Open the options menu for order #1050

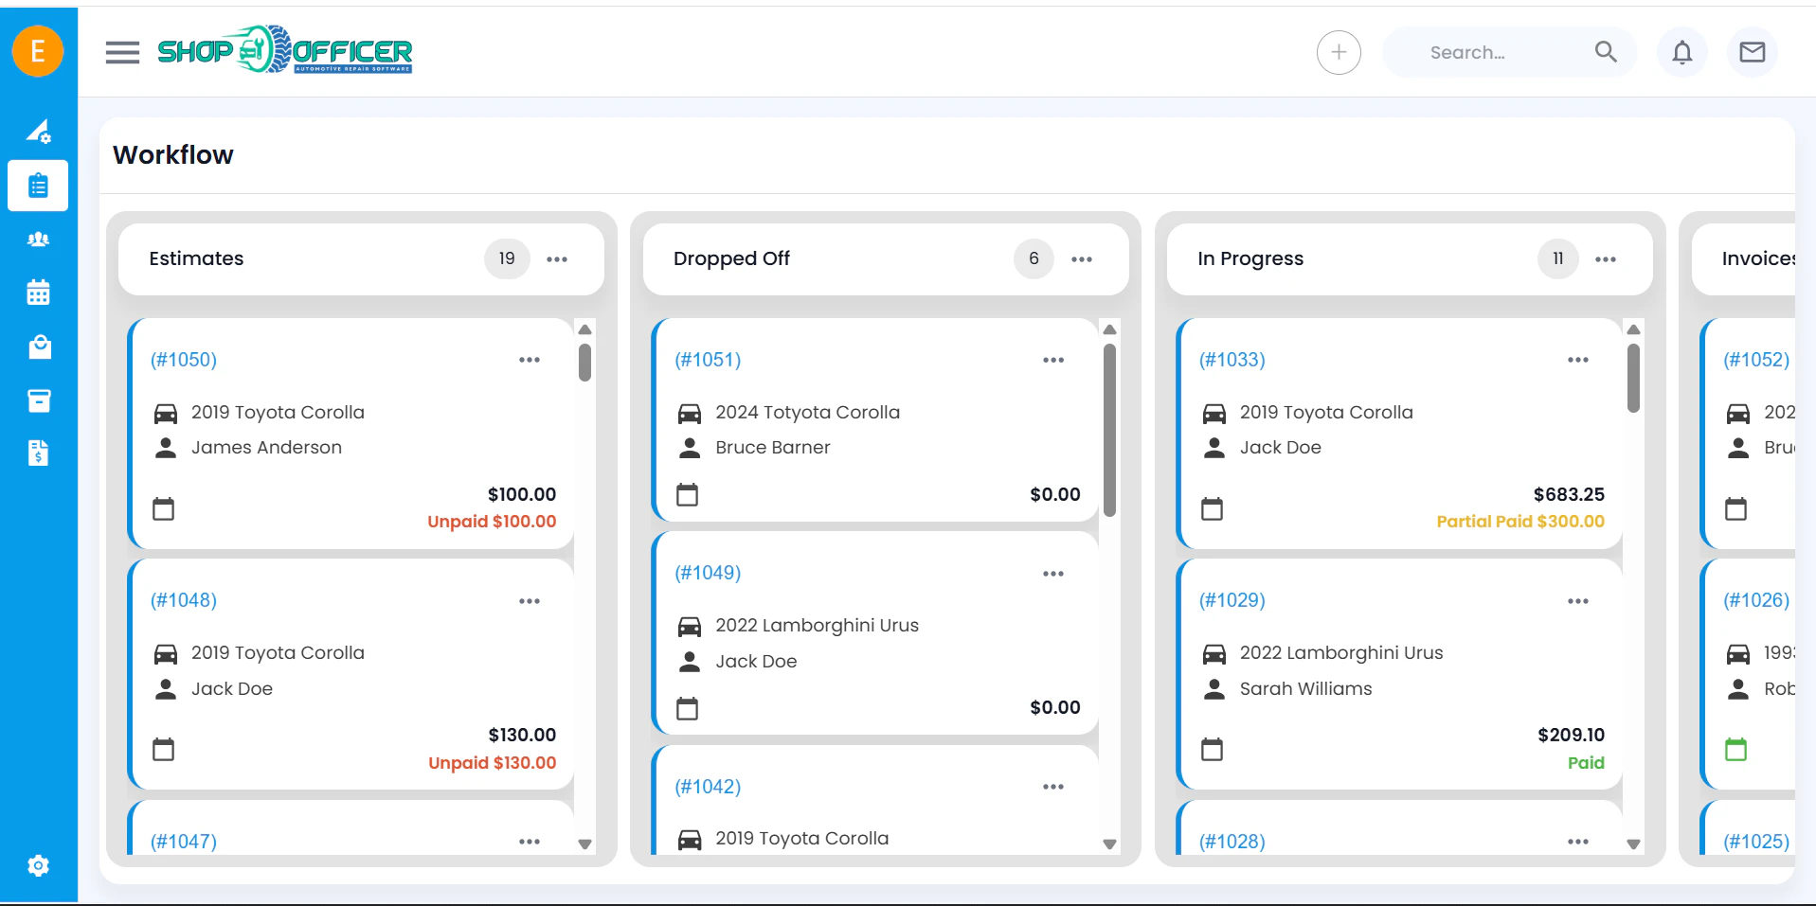(530, 359)
